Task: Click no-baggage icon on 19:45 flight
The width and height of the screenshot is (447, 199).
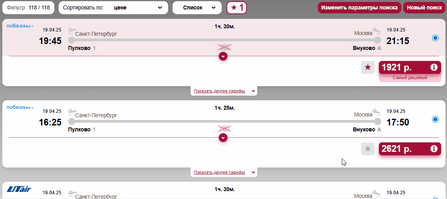Action: [x=224, y=47]
